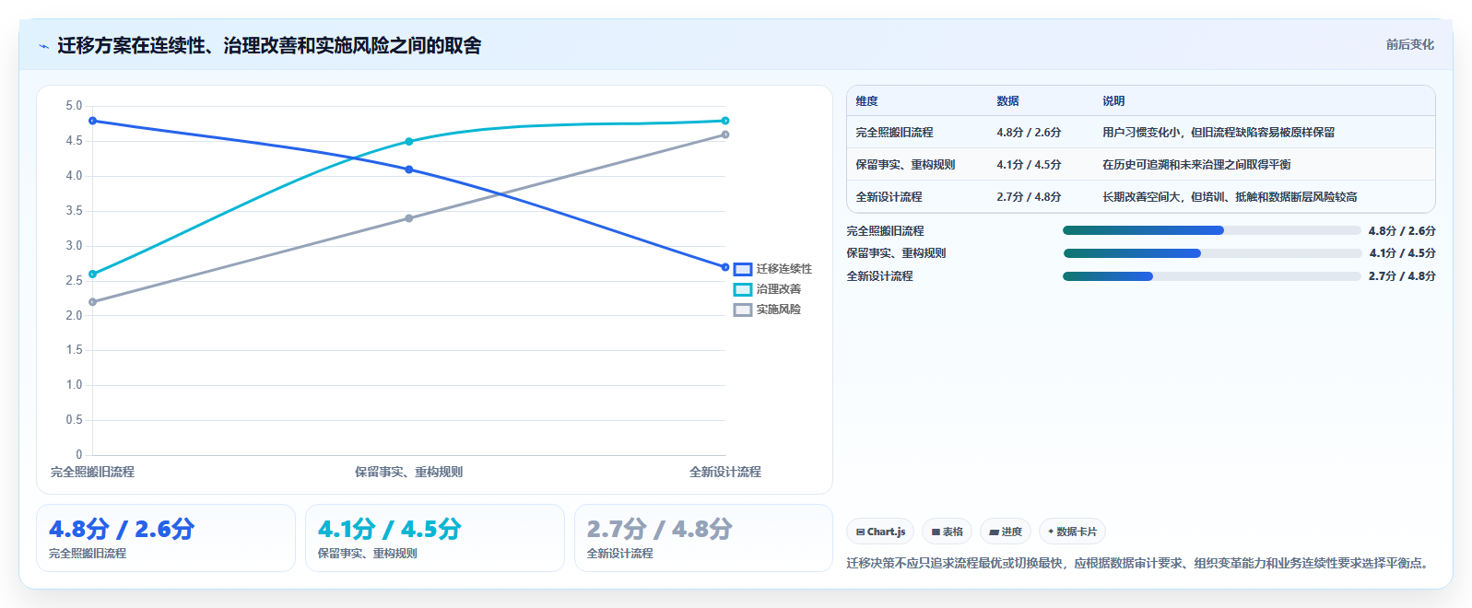
Task: Open the 2.7分 / 4.8分 data card
Action: [703, 538]
